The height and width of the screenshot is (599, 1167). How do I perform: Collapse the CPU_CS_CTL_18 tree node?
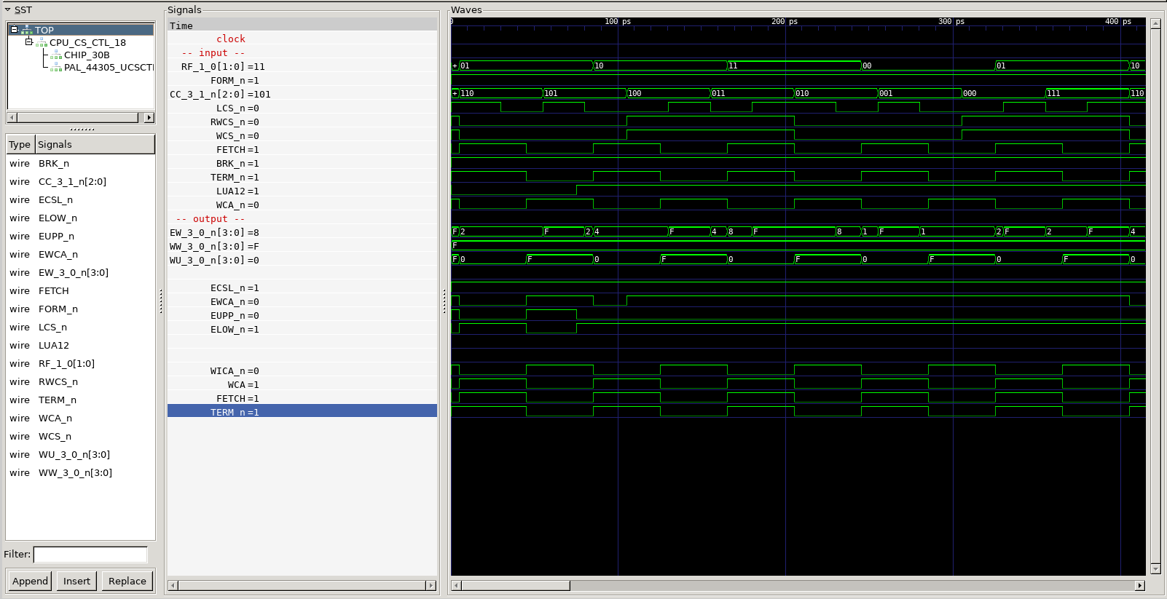point(28,42)
